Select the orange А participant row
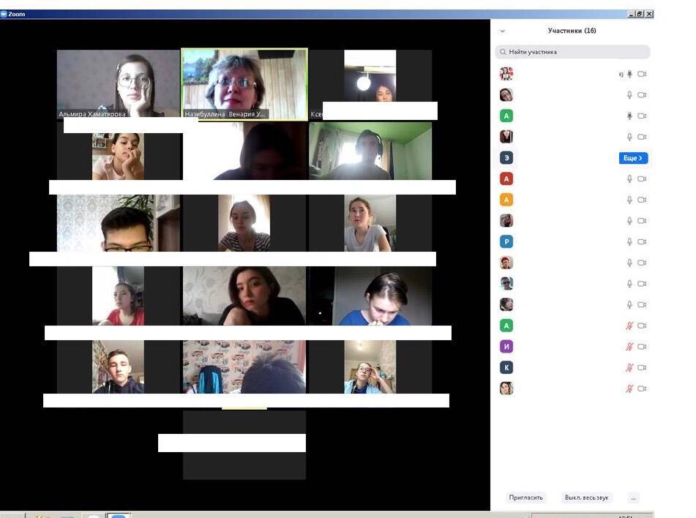 pos(564,200)
